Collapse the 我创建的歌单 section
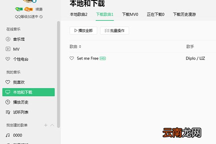 click(x=52, y=125)
